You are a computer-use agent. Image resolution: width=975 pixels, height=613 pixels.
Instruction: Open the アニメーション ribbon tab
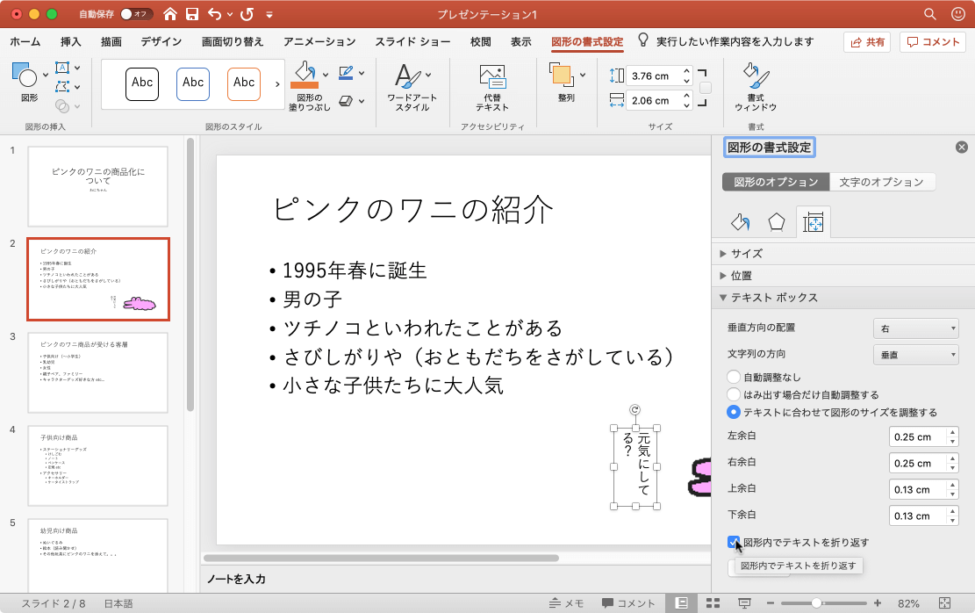click(x=319, y=41)
